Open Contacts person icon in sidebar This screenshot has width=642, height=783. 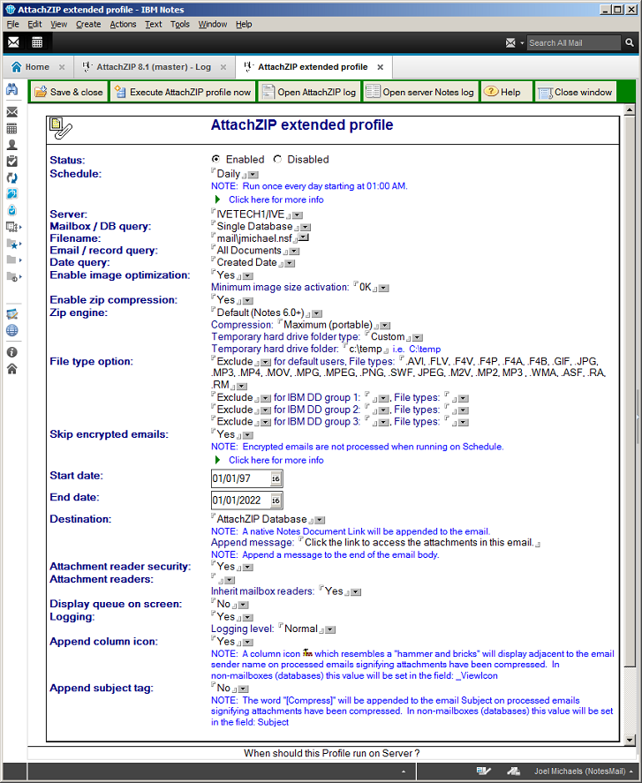(x=12, y=145)
